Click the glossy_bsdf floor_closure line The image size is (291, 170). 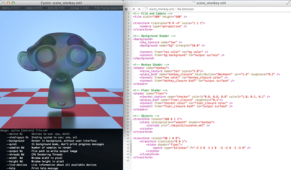pyautogui.click(x=181, y=100)
